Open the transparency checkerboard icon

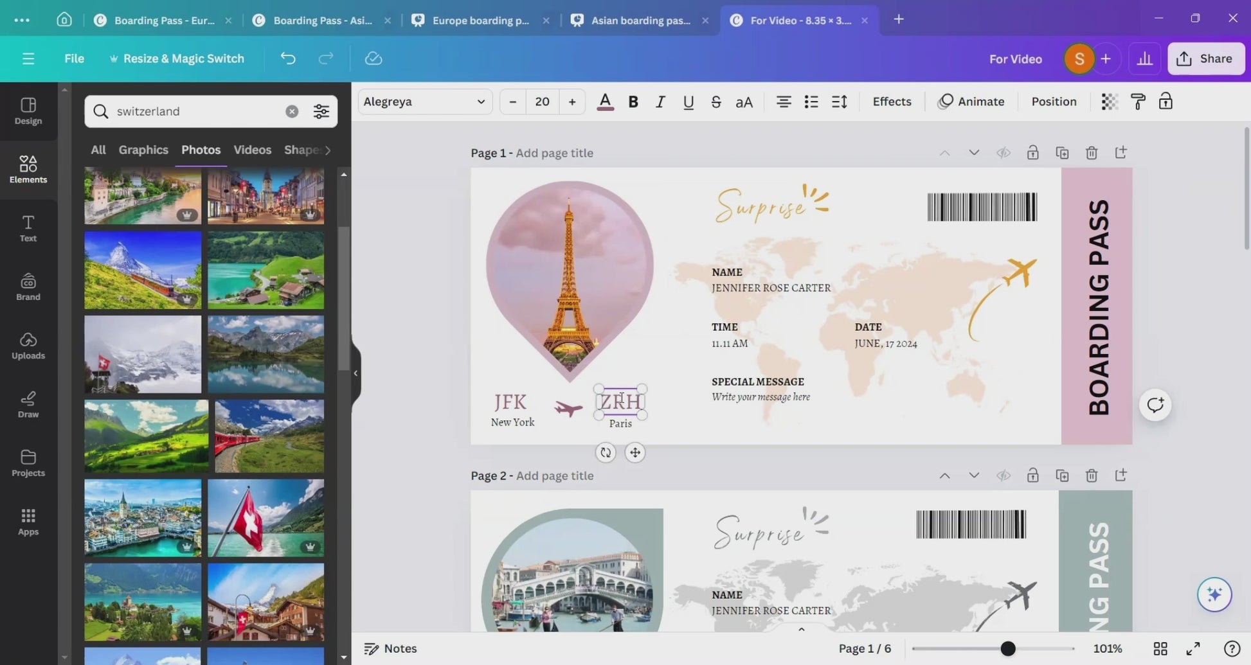click(1110, 102)
